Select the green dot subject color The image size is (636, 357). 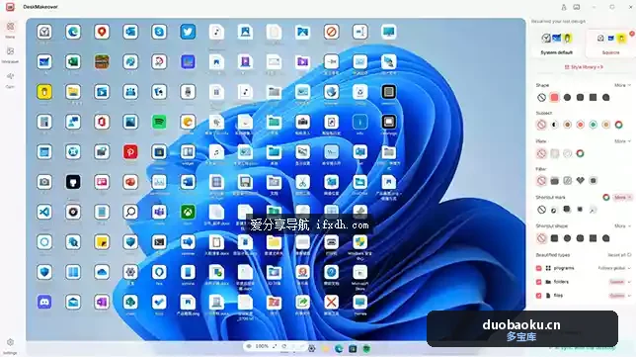[x=593, y=125]
